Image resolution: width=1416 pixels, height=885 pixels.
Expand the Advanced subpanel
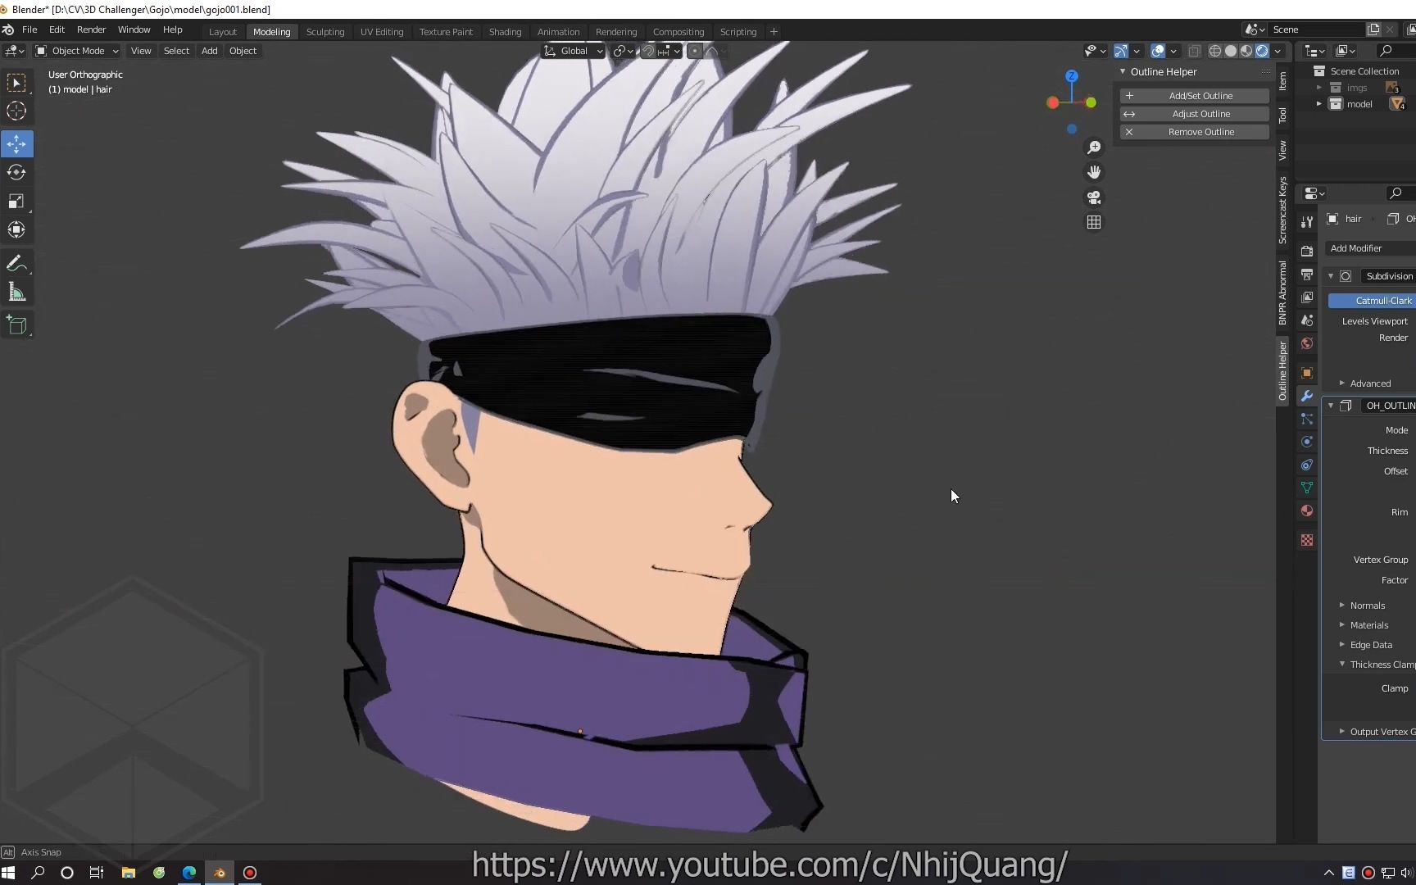tap(1341, 383)
